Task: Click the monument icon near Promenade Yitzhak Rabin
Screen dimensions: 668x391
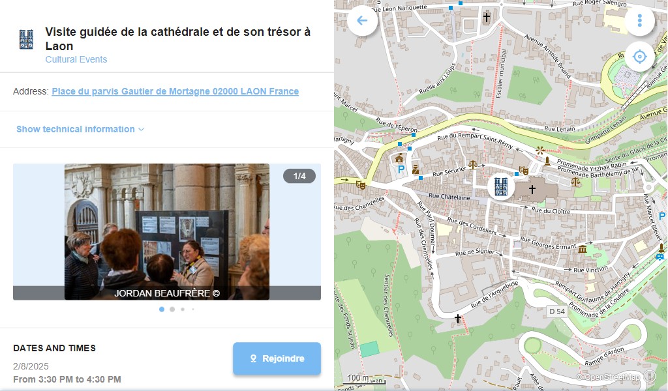Action: click(x=547, y=161)
